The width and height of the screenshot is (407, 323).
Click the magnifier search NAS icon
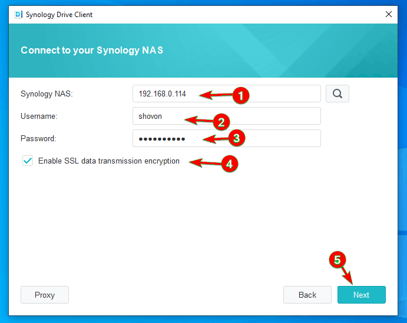click(337, 94)
